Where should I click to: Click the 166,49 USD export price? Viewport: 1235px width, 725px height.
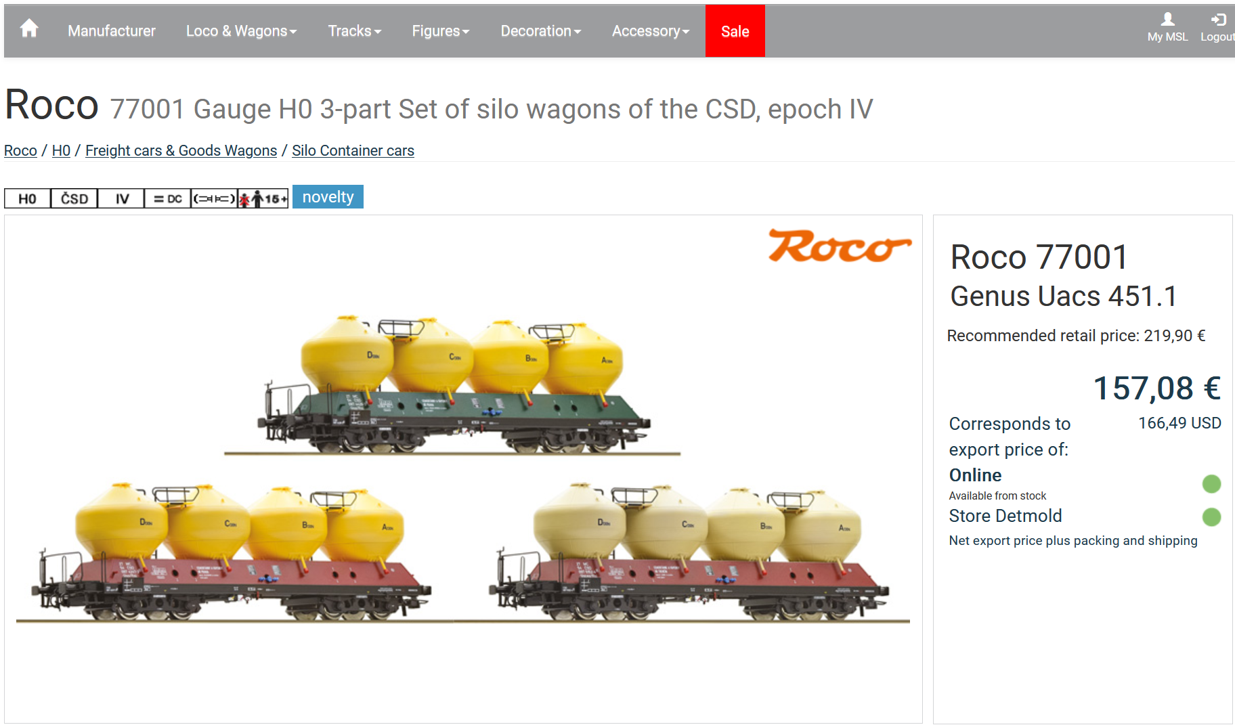[x=1179, y=423]
